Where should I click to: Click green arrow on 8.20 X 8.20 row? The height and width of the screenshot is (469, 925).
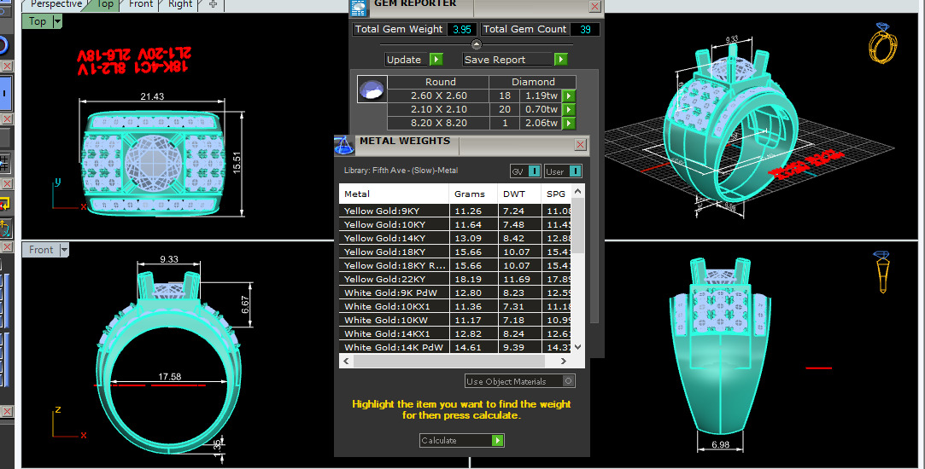point(568,123)
